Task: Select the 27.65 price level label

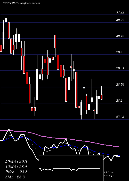Action: (120, 117)
